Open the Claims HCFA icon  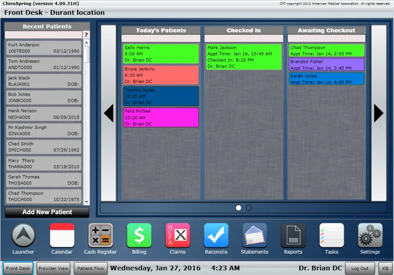click(x=178, y=236)
